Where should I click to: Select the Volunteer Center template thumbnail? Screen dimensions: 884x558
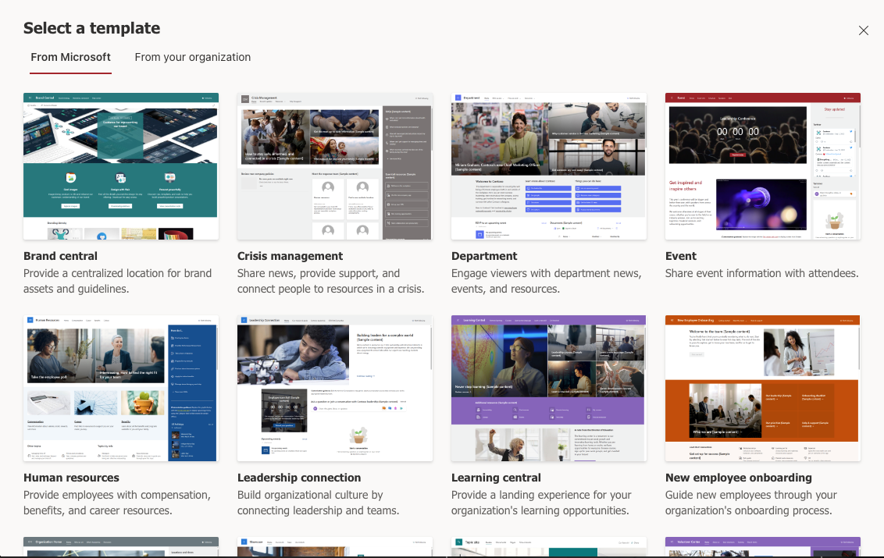(762, 546)
